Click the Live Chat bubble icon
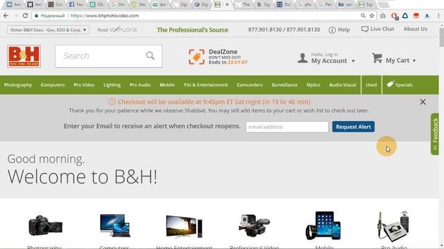This screenshot has height=249, width=444. (x=365, y=29)
